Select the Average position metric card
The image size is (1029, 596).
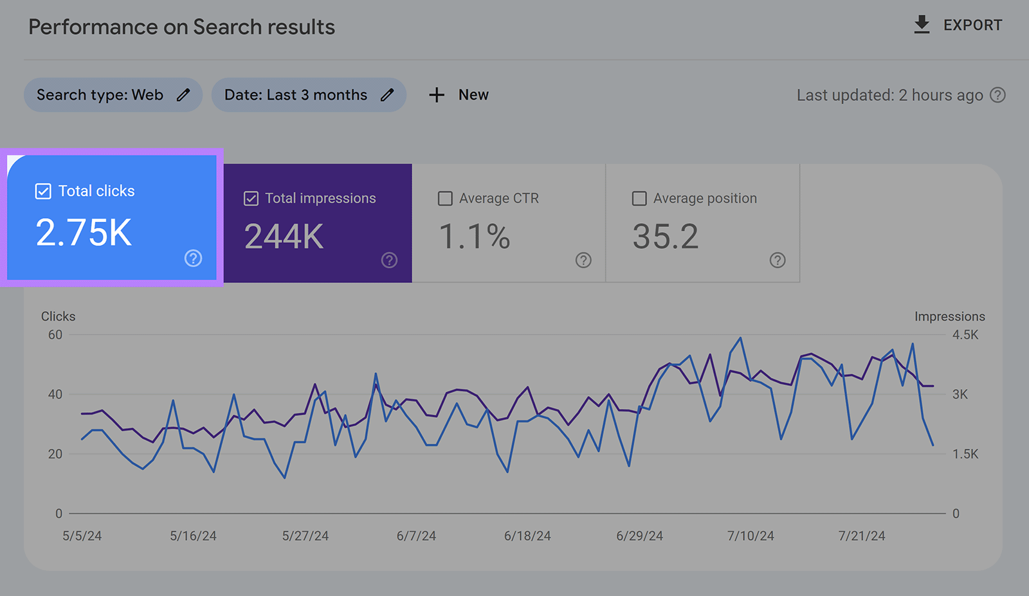[702, 223]
